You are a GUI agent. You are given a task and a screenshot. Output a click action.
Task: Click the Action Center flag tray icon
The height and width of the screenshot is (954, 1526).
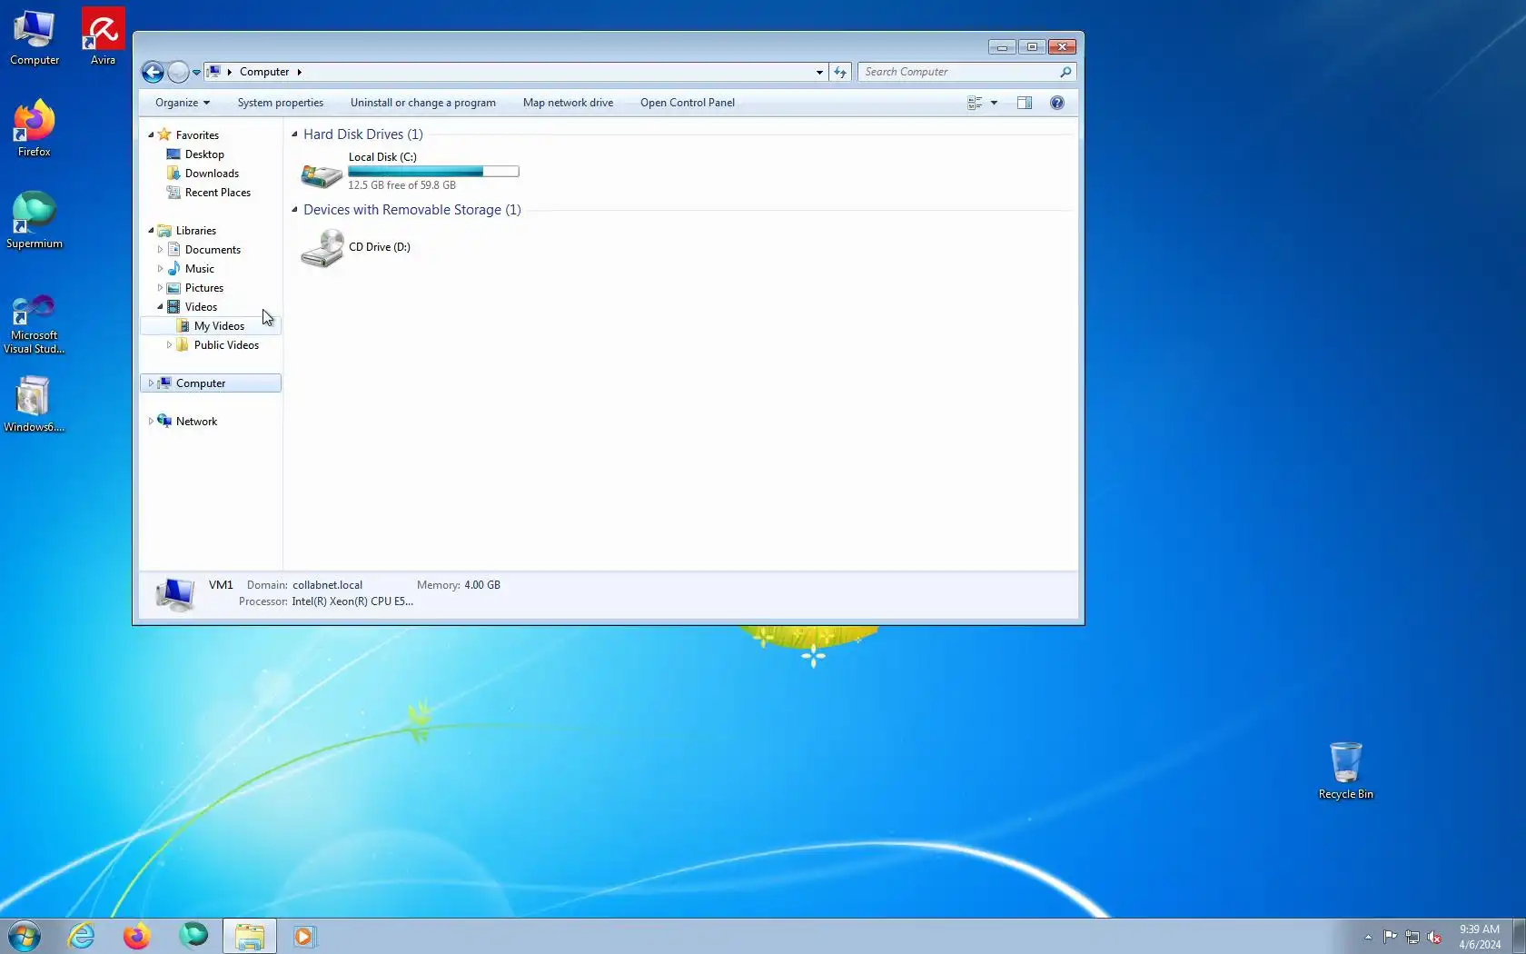1391,937
